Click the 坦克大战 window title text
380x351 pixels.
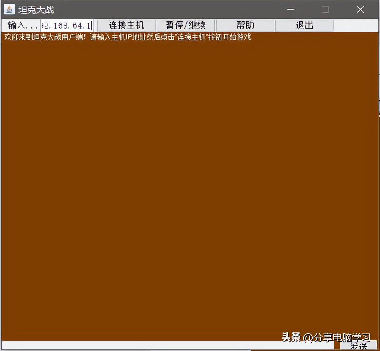(x=36, y=10)
